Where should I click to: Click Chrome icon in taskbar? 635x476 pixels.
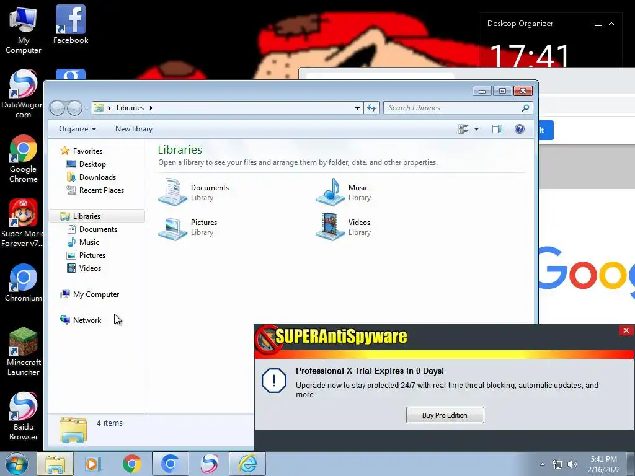coord(131,464)
